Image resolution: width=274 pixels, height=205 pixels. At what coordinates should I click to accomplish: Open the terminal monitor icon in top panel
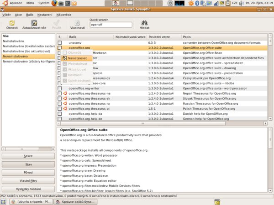[68, 3]
